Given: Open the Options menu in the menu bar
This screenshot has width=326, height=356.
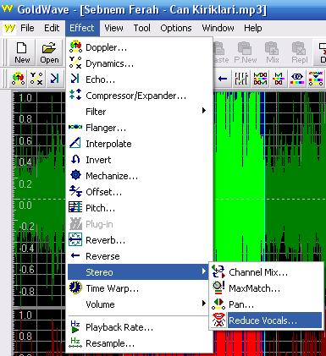Looking at the screenshot, I should (176, 28).
